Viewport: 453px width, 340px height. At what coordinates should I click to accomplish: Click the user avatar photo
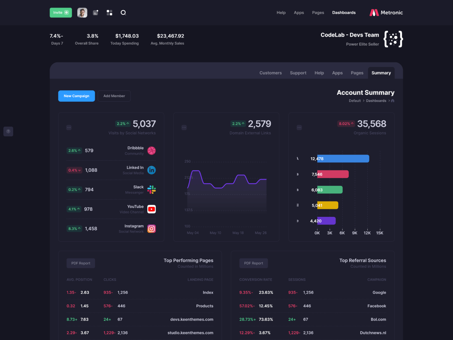tap(82, 12)
